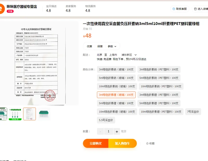
Task: Open the first blood tube product thumbnail
Action: [3, 114]
